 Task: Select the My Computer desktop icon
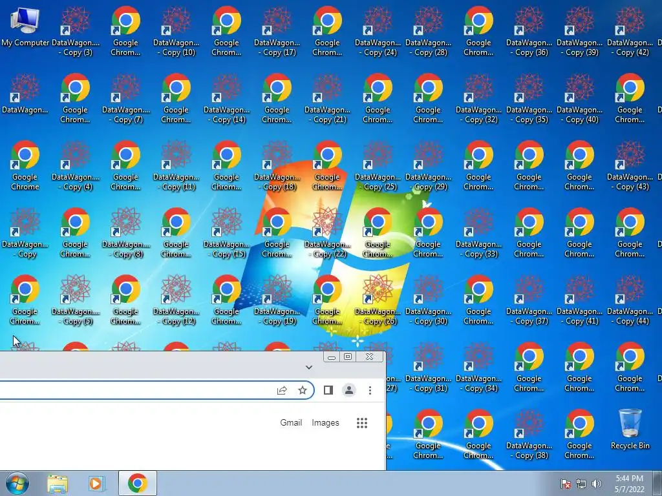coord(25,27)
